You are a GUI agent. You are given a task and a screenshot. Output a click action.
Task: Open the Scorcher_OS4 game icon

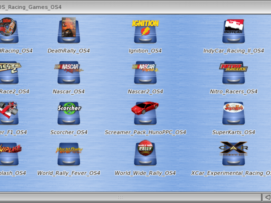click(x=69, y=113)
